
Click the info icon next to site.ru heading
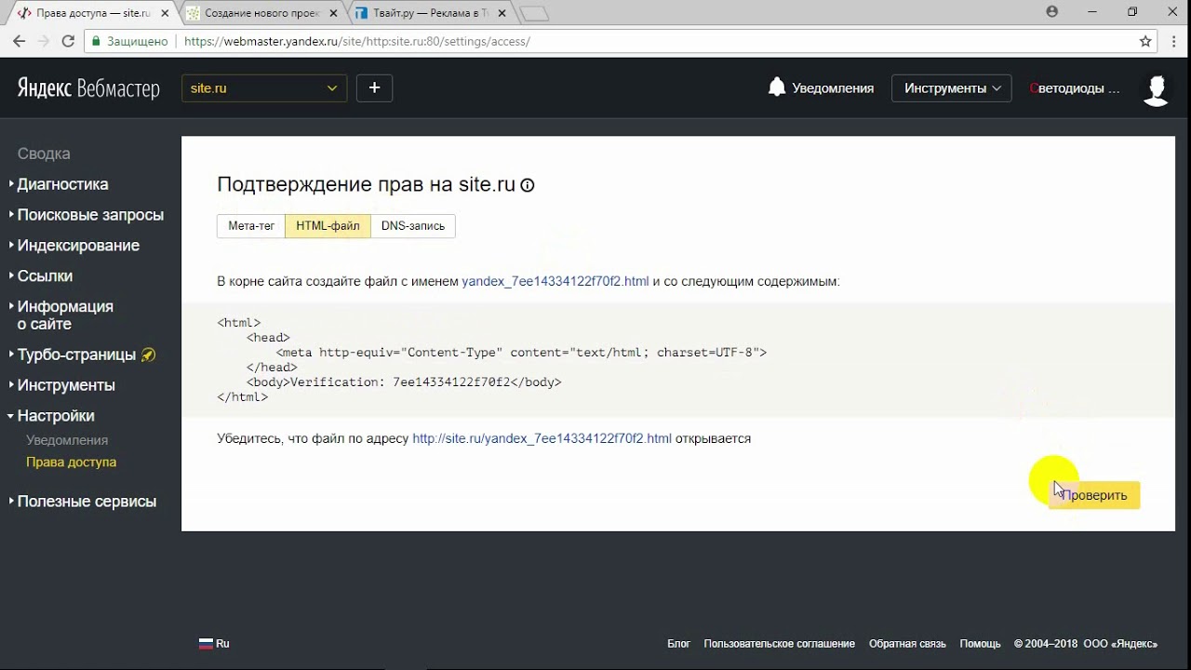click(x=528, y=185)
